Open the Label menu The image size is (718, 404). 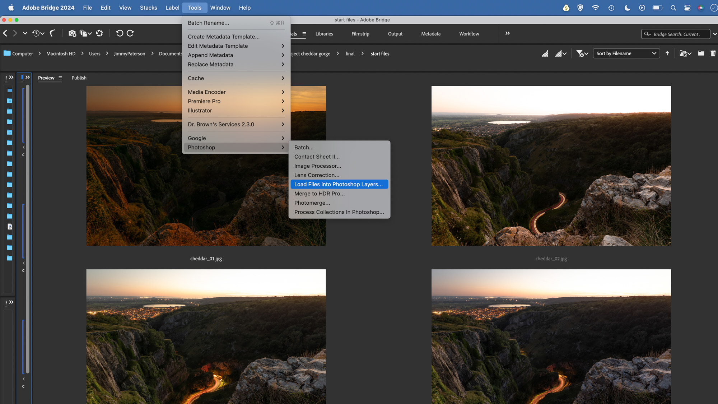pos(172,8)
